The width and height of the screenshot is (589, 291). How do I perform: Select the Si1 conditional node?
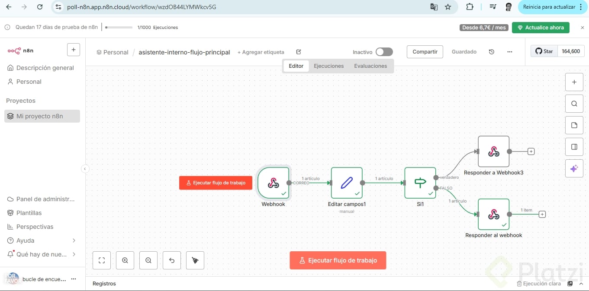click(x=420, y=183)
